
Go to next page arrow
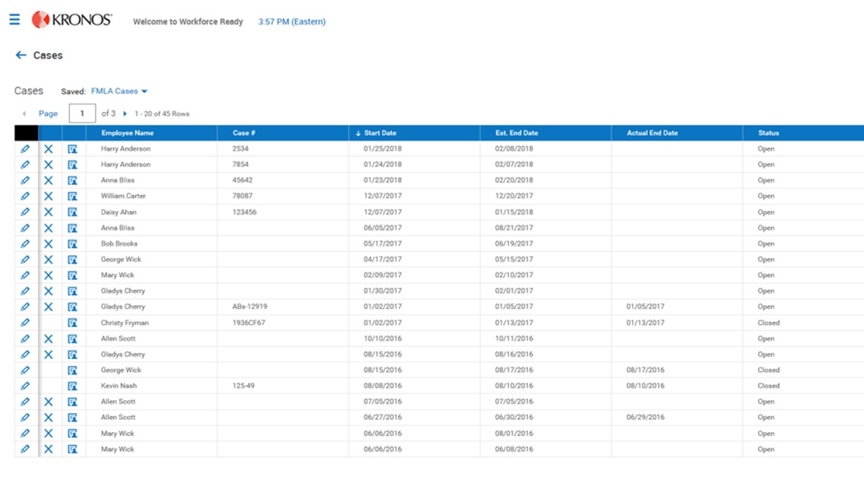125,114
